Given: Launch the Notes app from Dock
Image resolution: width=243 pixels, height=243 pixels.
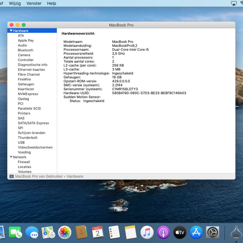Looking at the screenshot, I should [x=131, y=232].
